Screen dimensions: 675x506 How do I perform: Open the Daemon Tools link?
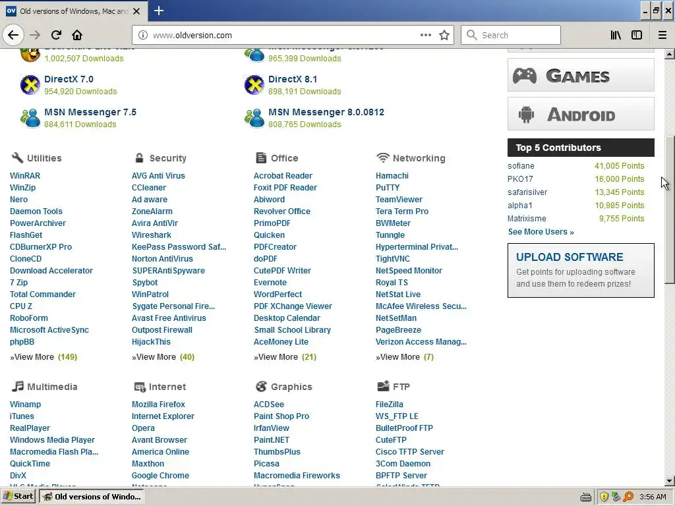pyautogui.click(x=36, y=211)
